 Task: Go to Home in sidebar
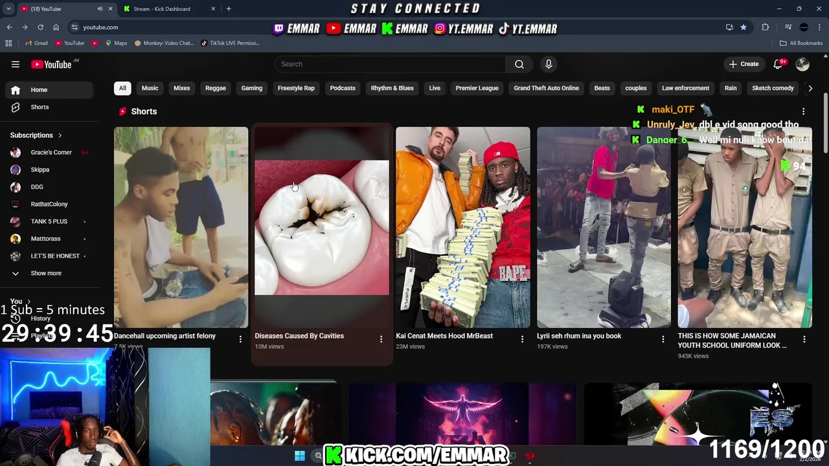tap(49, 90)
